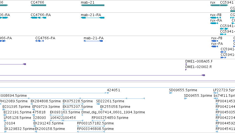Select the mab-21-PA coding sequence glyph
Viewport: 235px width, 133px height.
tap(93, 41)
